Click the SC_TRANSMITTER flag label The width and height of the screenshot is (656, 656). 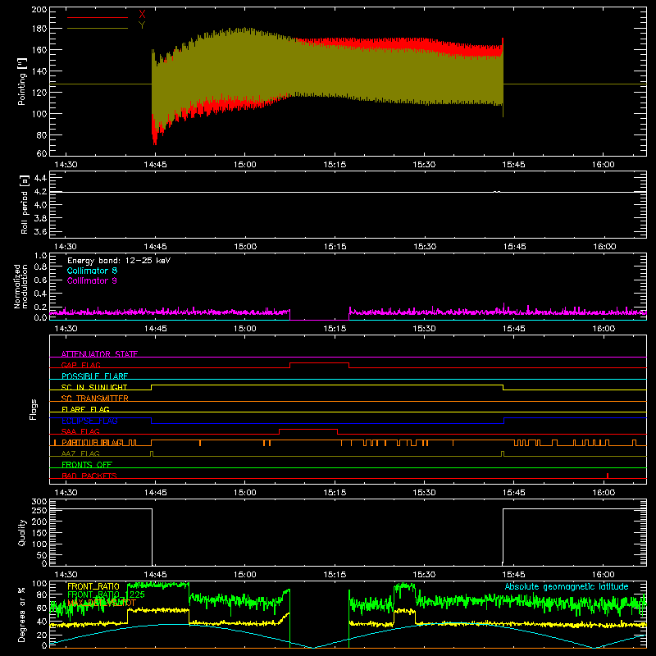click(x=94, y=398)
